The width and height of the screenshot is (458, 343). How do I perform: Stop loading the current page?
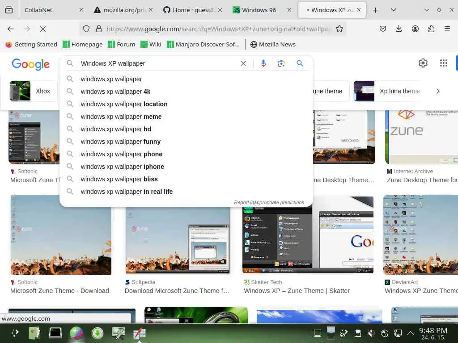[42, 29]
